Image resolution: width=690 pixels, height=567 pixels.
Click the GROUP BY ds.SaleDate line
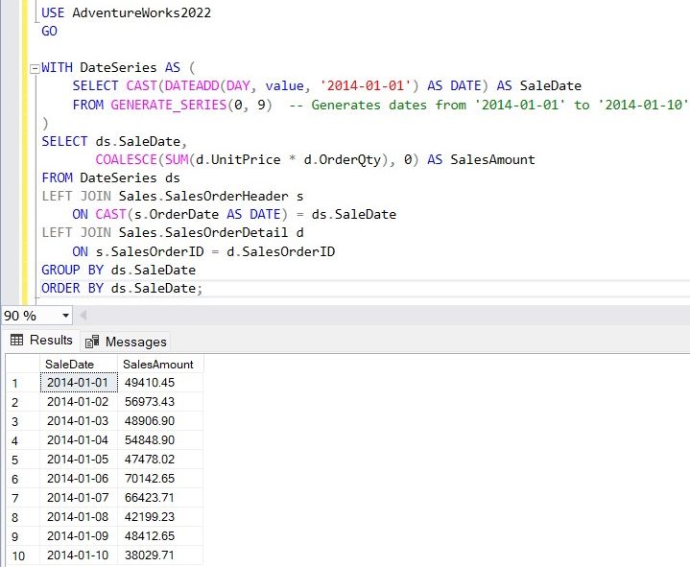[119, 271]
